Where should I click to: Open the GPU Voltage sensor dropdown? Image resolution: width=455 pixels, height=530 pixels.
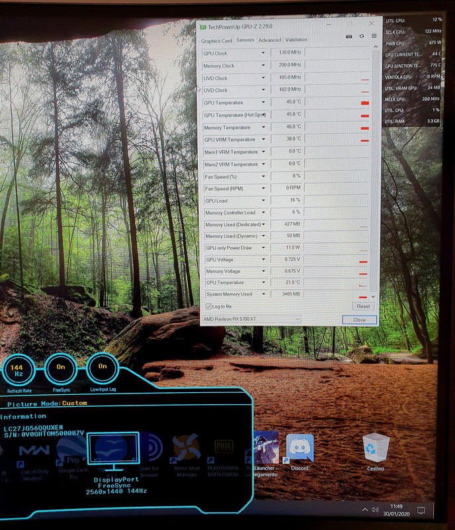pyautogui.click(x=263, y=259)
